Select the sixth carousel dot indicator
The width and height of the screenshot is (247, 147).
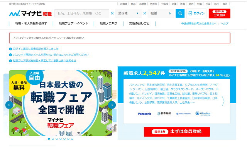point(68,139)
